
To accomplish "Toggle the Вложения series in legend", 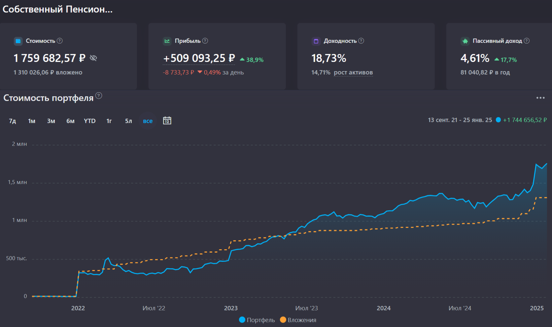I will point(298,320).
